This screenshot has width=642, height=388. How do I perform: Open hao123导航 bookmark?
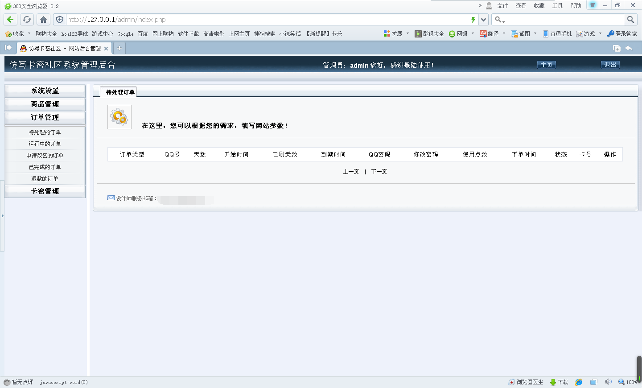74,34
